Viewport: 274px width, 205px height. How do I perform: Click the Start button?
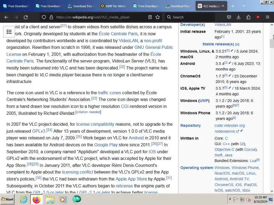[7, 199]
